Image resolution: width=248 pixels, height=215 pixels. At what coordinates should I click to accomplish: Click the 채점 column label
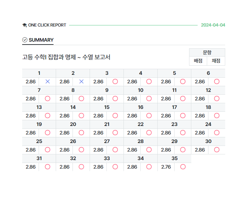coord(216,61)
